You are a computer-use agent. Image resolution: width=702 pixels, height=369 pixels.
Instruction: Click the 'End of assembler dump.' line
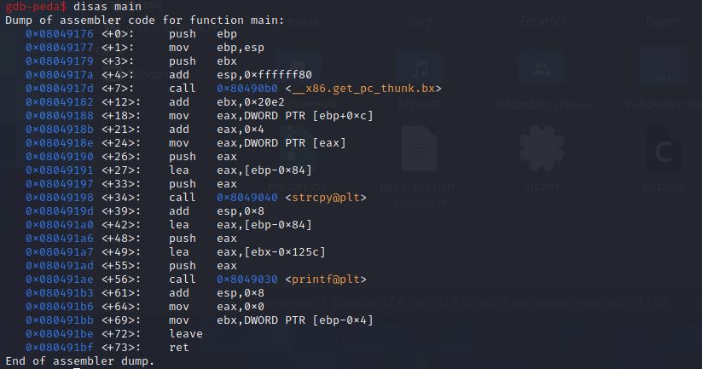tap(80, 360)
